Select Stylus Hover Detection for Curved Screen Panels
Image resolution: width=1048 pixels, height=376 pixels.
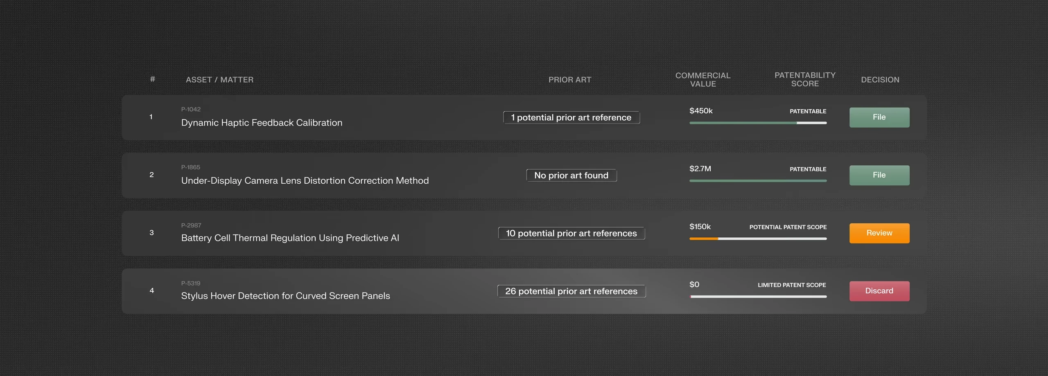click(x=285, y=296)
